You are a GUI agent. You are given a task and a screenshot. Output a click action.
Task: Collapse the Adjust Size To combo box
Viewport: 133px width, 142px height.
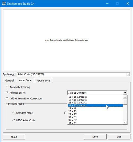[125, 93]
